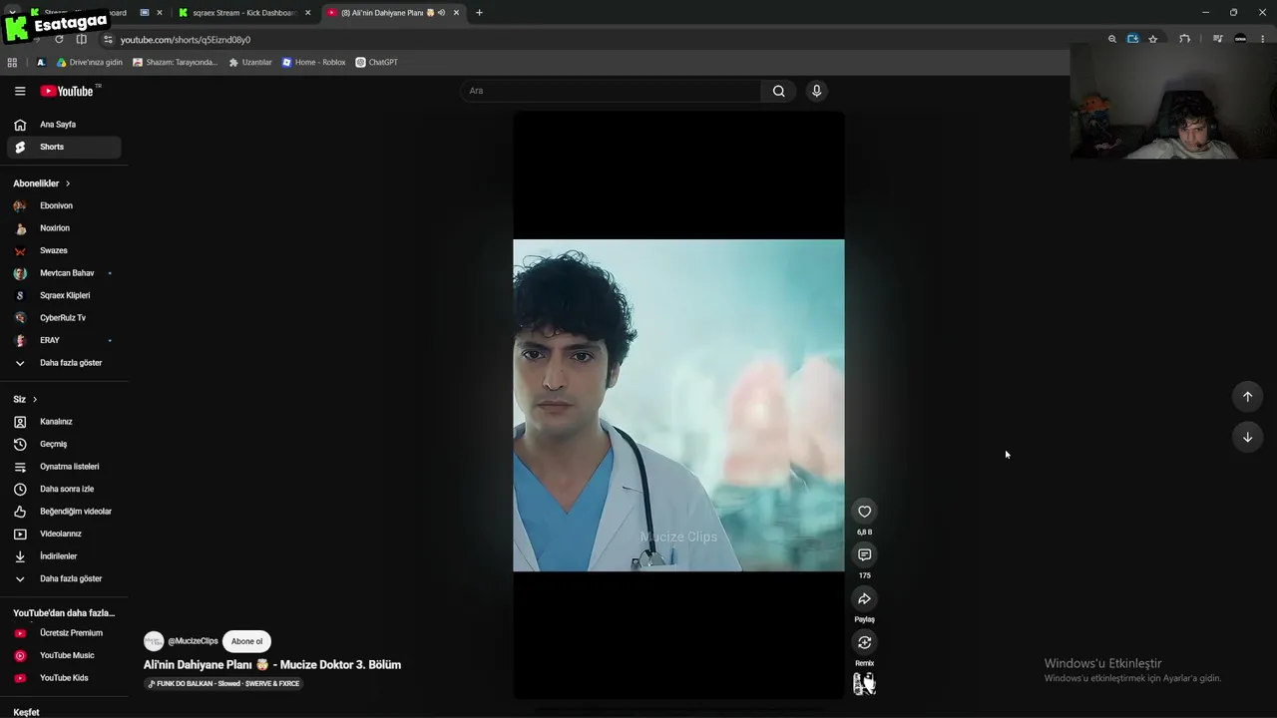The width and height of the screenshot is (1277, 718).
Task: Focus the YouTube Ara search field
Action: 611,91
